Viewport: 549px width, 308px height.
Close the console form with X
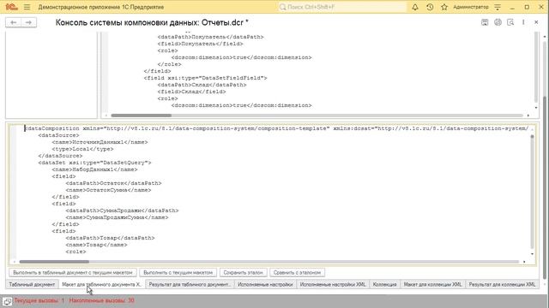pos(536,22)
